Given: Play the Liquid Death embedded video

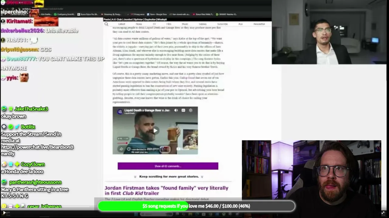Looking at the screenshot, I should 155,130.
